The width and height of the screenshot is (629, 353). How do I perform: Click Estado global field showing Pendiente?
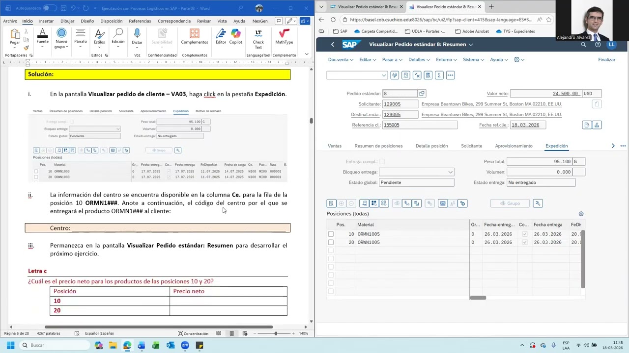416,182
